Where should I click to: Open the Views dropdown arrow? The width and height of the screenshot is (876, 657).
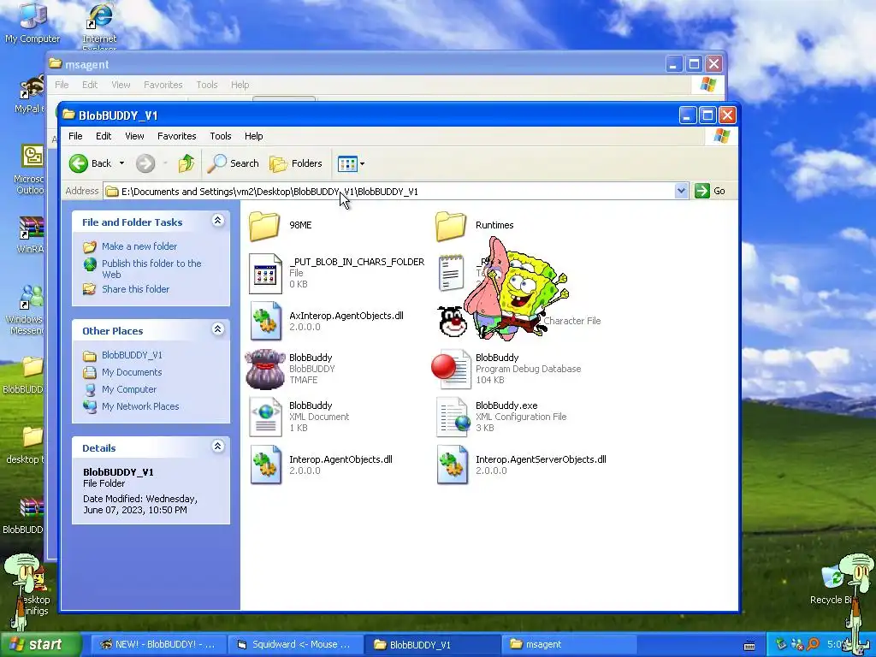(362, 163)
